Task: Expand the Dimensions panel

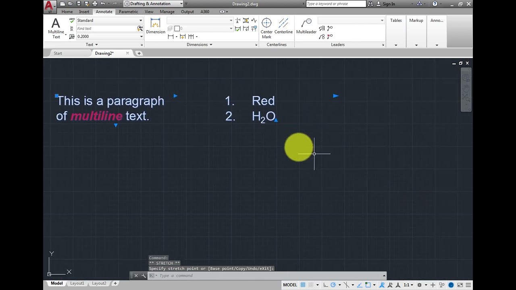Action: pyautogui.click(x=200, y=45)
